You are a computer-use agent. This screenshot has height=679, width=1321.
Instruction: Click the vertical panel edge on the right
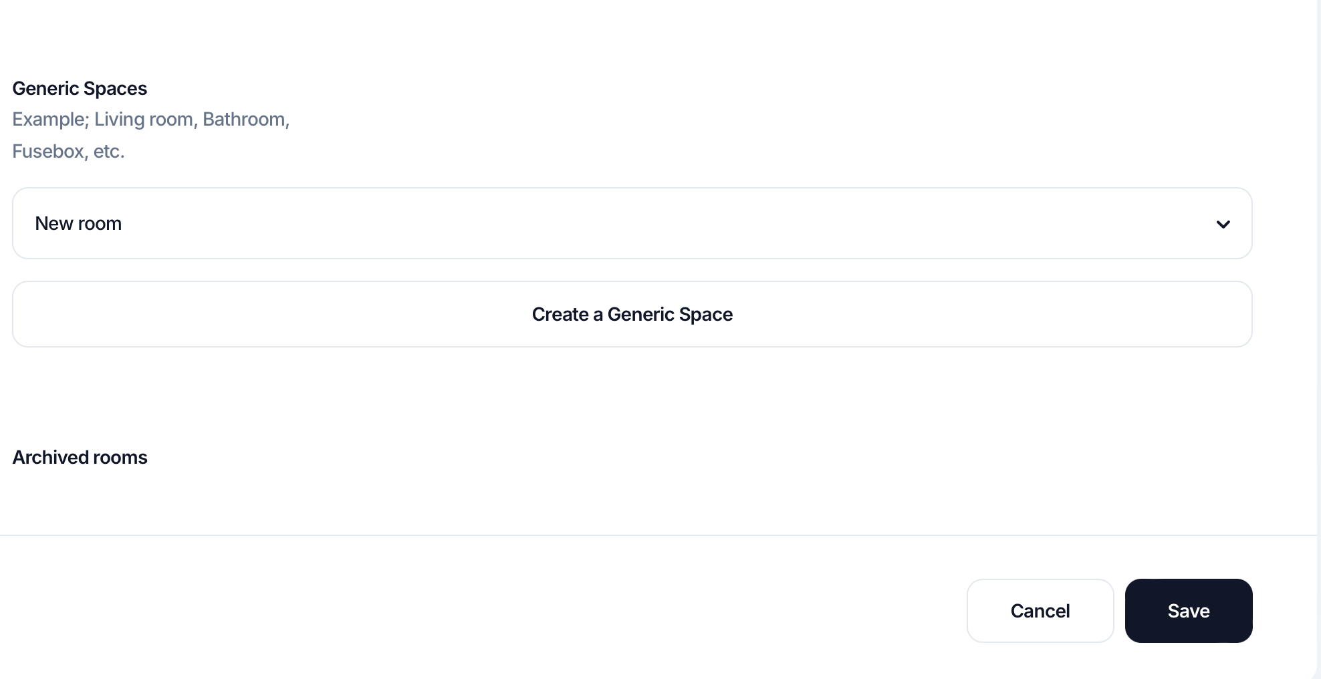[x=1318, y=334]
